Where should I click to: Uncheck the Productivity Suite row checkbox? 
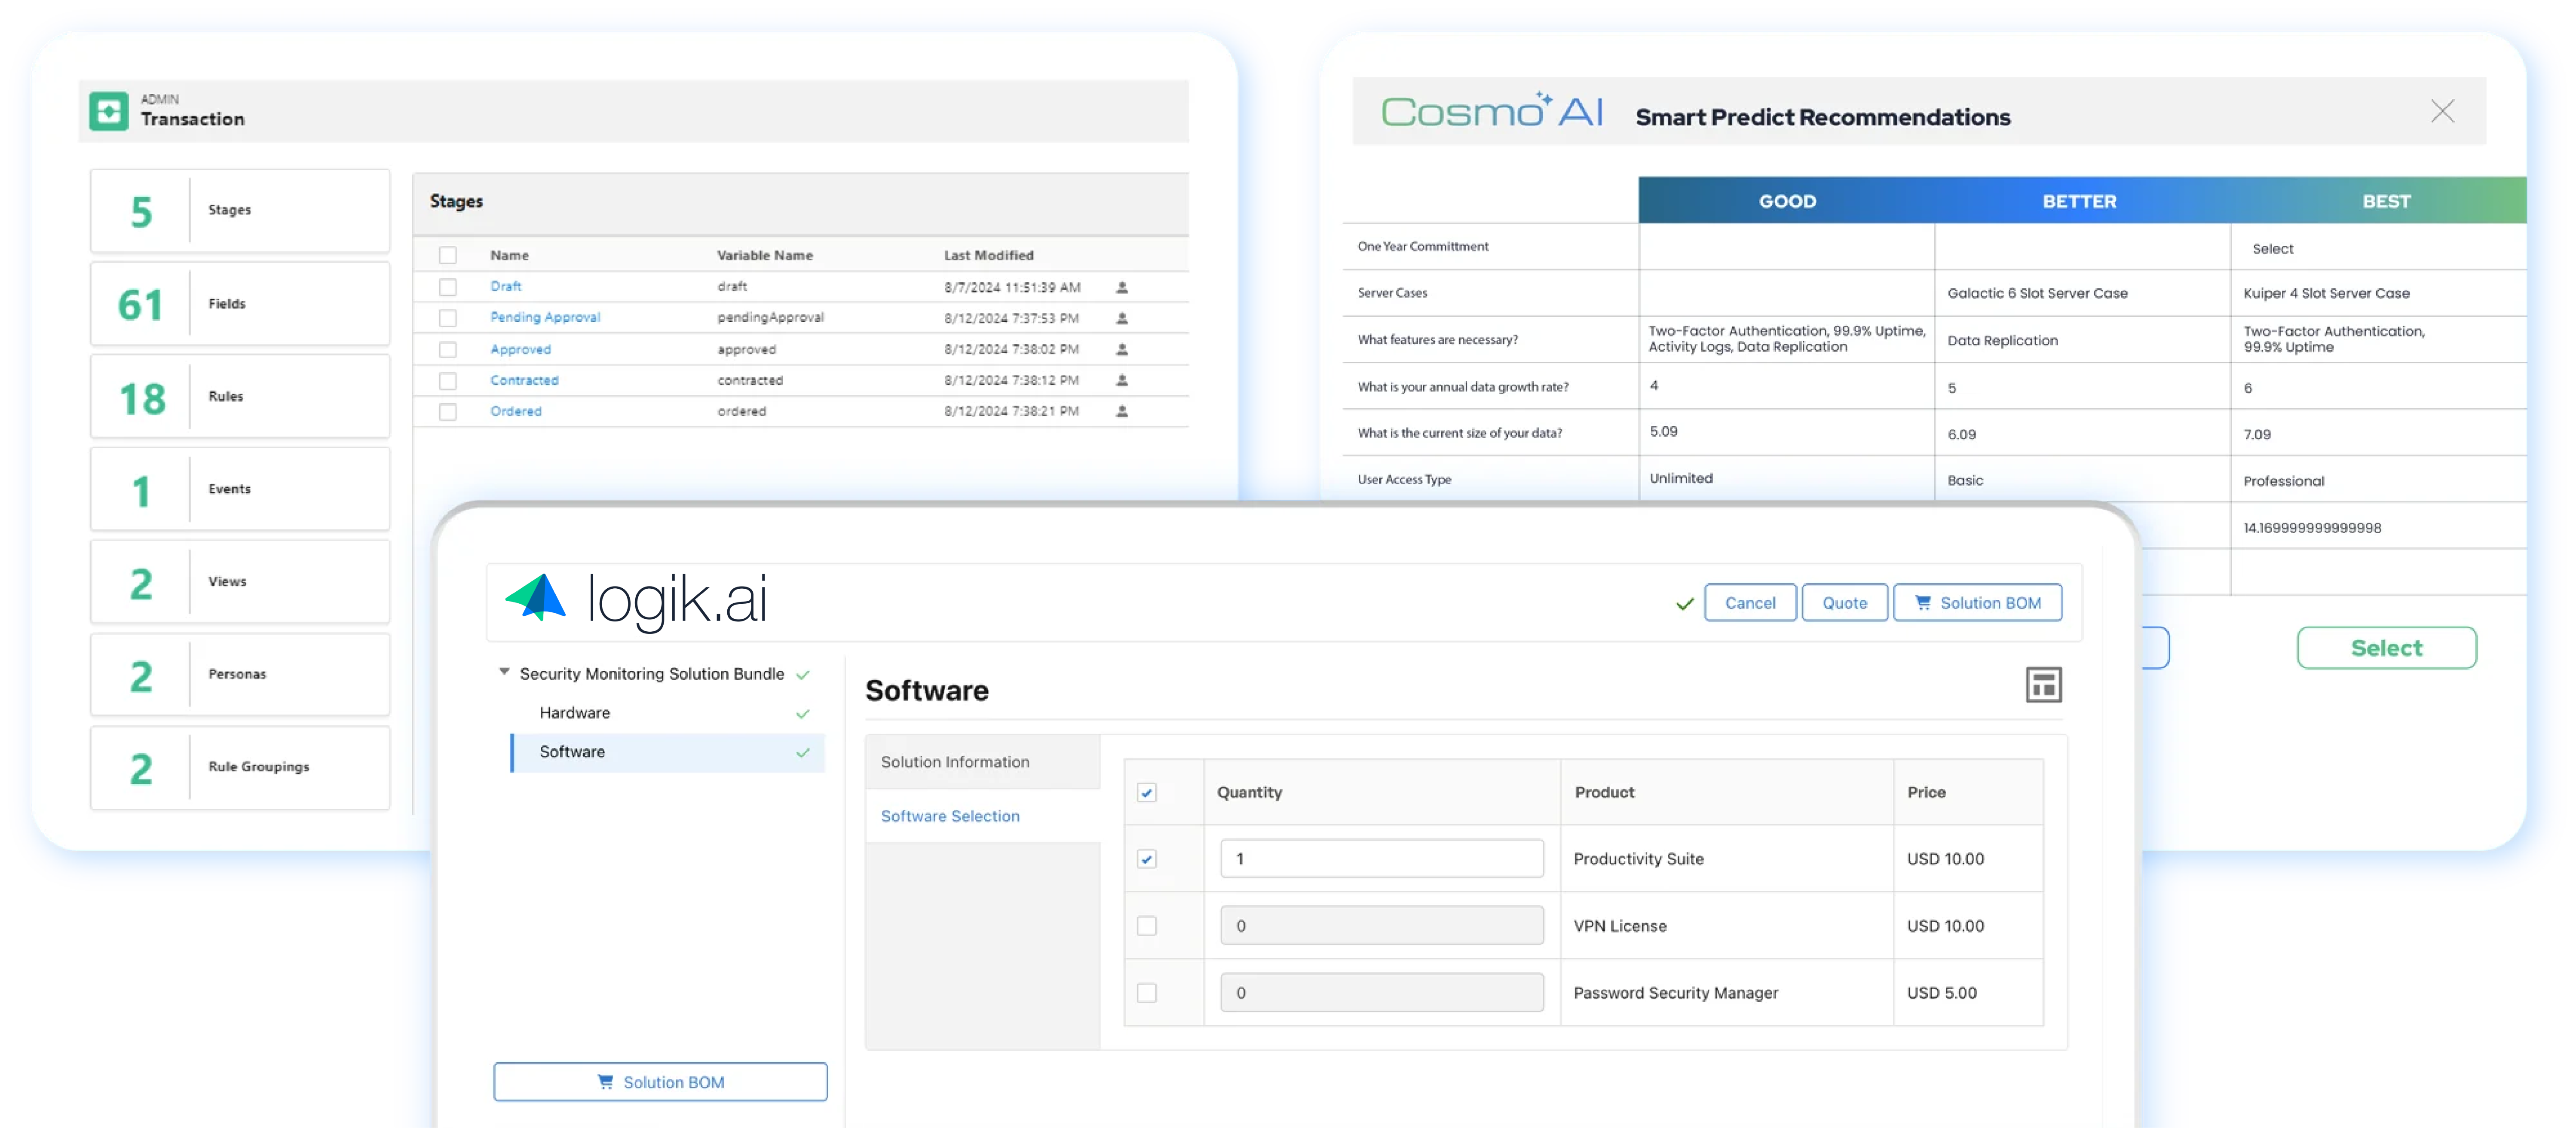click(x=1146, y=858)
